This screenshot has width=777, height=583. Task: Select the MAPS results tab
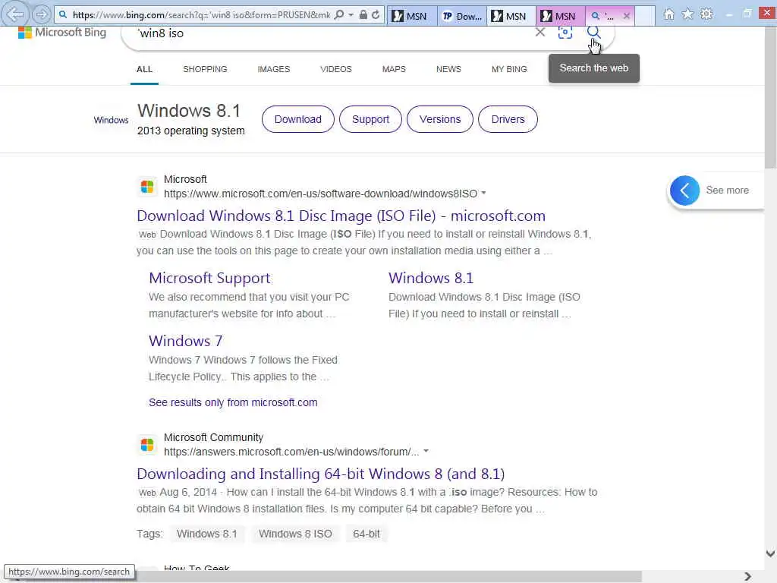pos(394,69)
